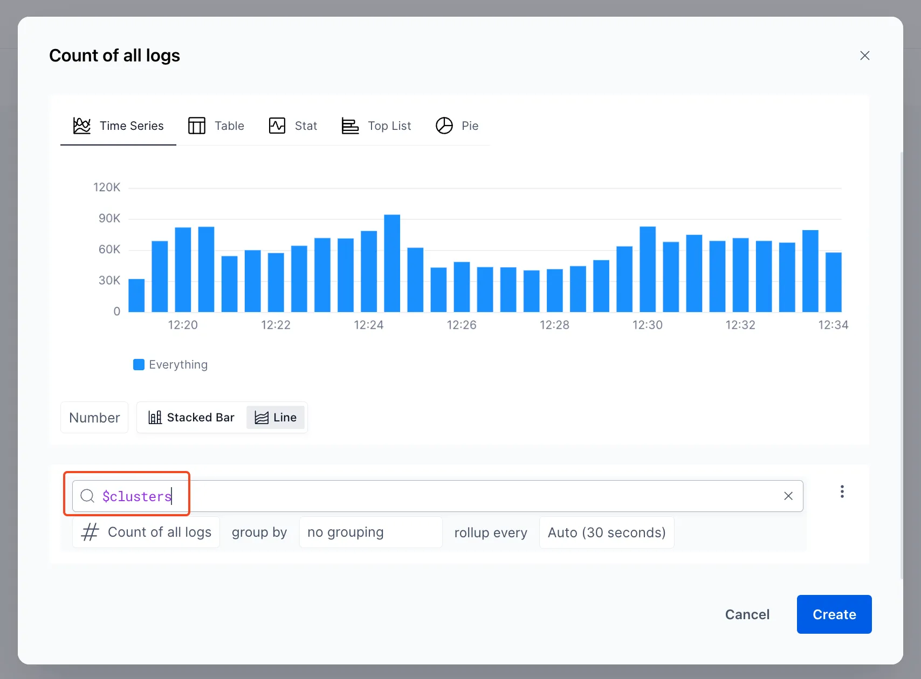Switch to the Pie tab label
The width and height of the screenshot is (921, 679).
pos(470,126)
